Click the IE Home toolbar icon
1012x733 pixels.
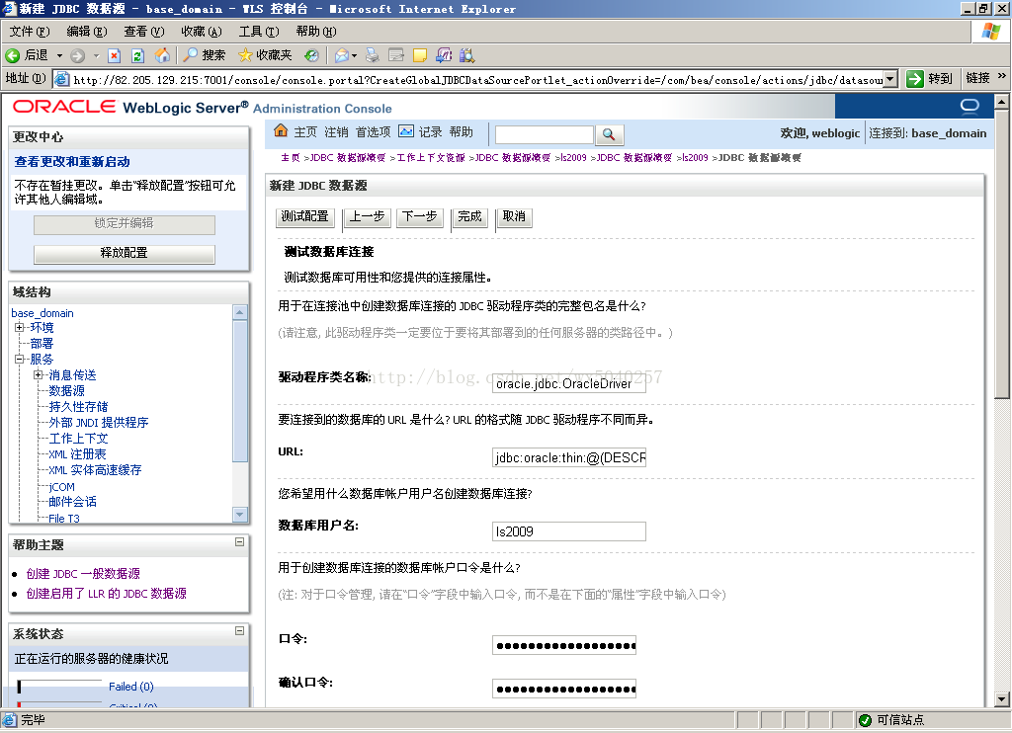[x=162, y=55]
